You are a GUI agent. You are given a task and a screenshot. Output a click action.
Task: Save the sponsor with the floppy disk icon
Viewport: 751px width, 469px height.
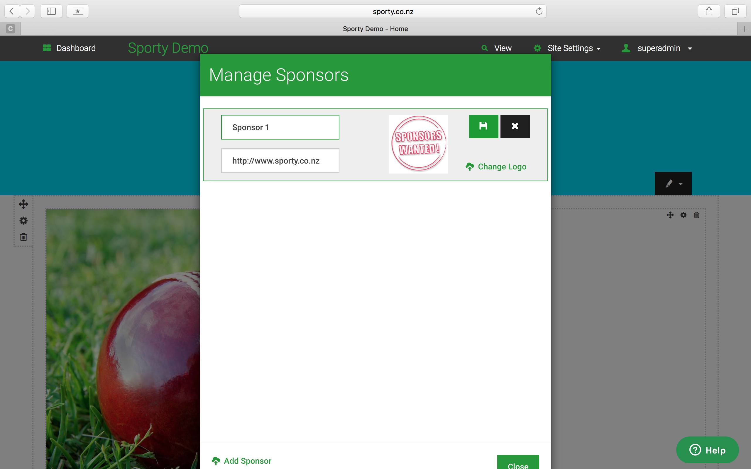(x=483, y=126)
